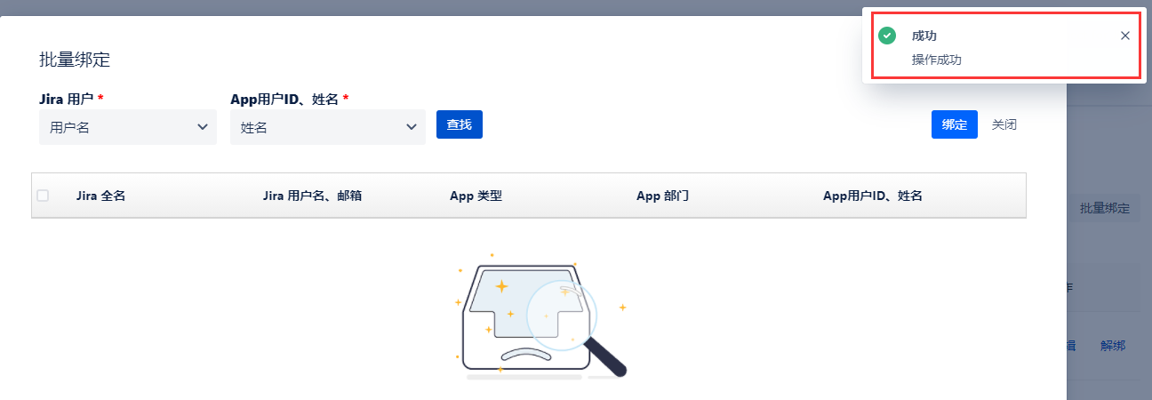Toggle the select-all checkbox in table header
This screenshot has width=1152, height=400.
pos(43,196)
